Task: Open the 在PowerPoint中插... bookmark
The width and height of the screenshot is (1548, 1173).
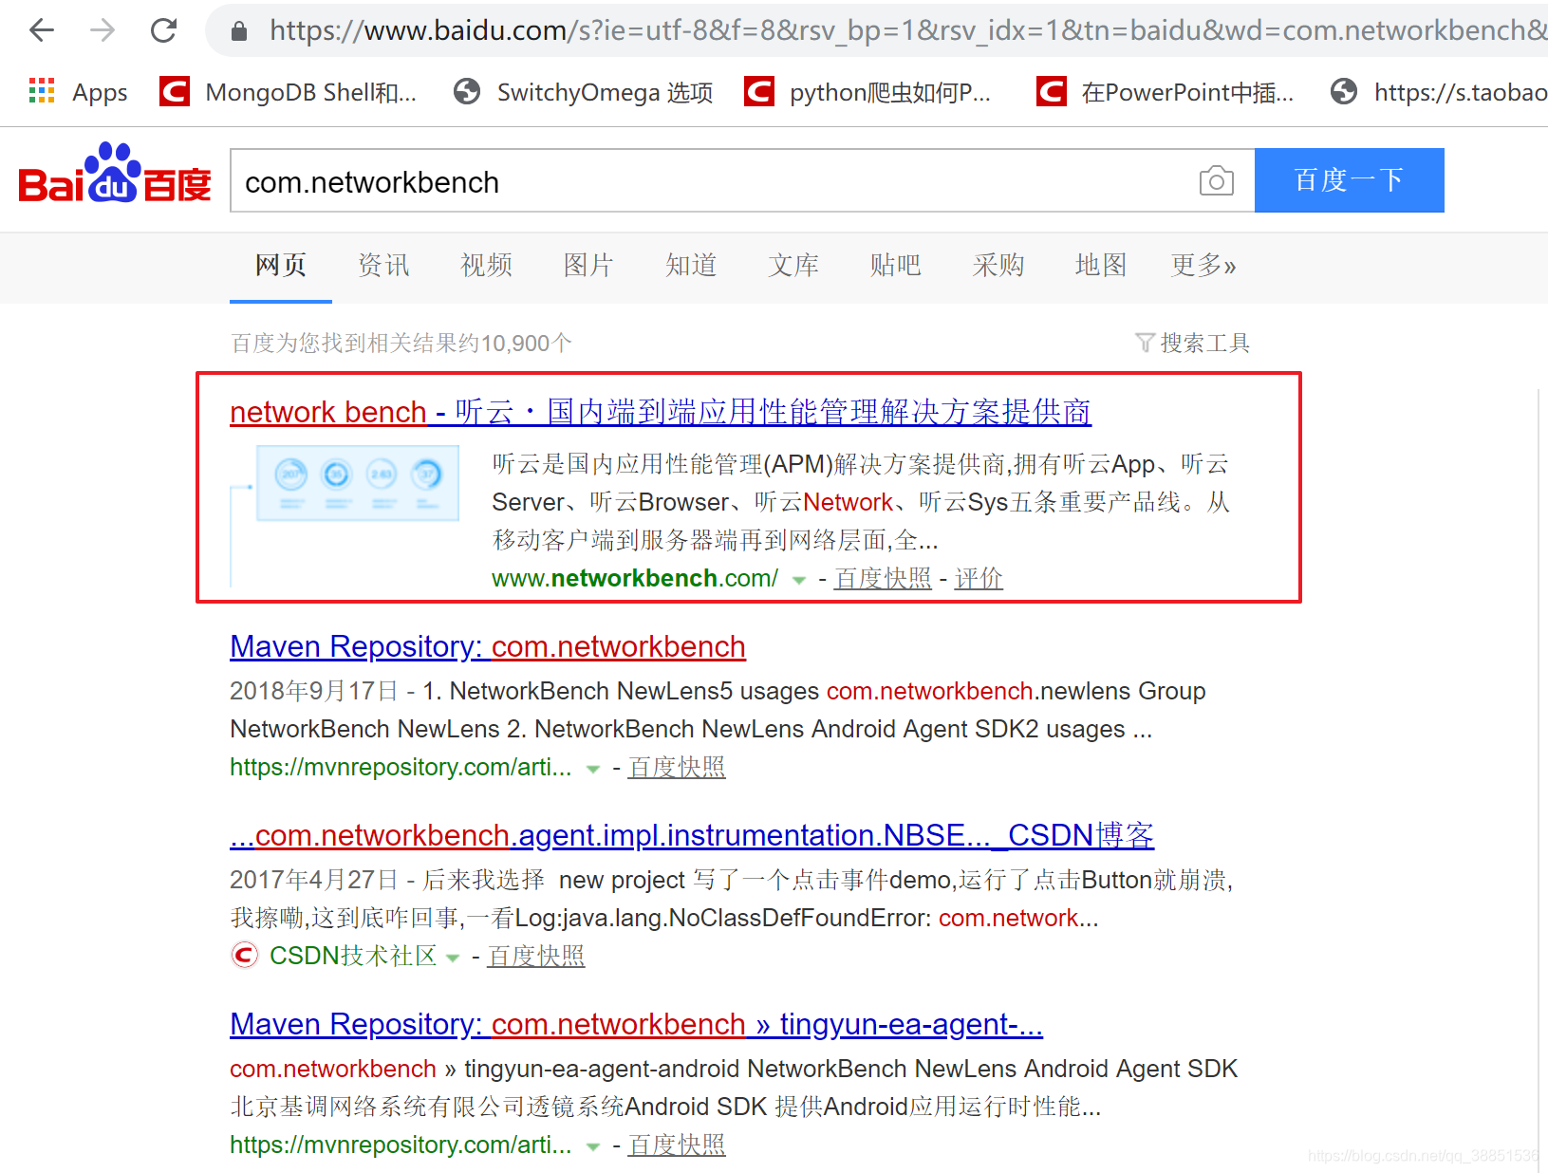Action: 1166,92
